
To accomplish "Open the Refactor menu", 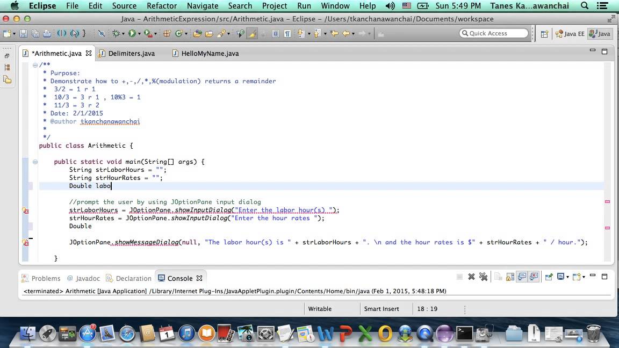I will pos(161,5).
